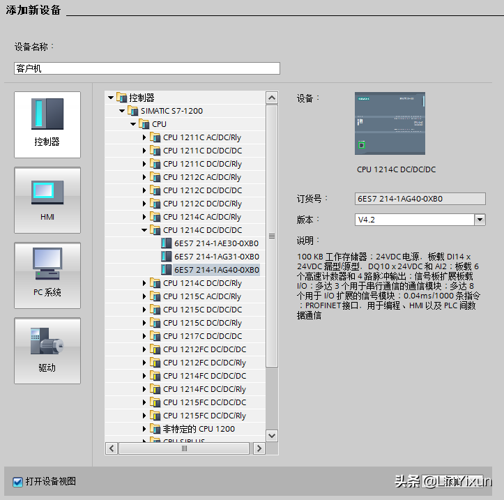The height and width of the screenshot is (500, 504).
Task: Click module icon for 6ES7 214-1AG40-0XB0
Action: 166,269
